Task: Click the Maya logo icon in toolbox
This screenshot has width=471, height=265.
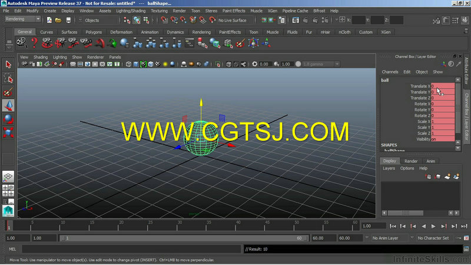Action: (8, 211)
